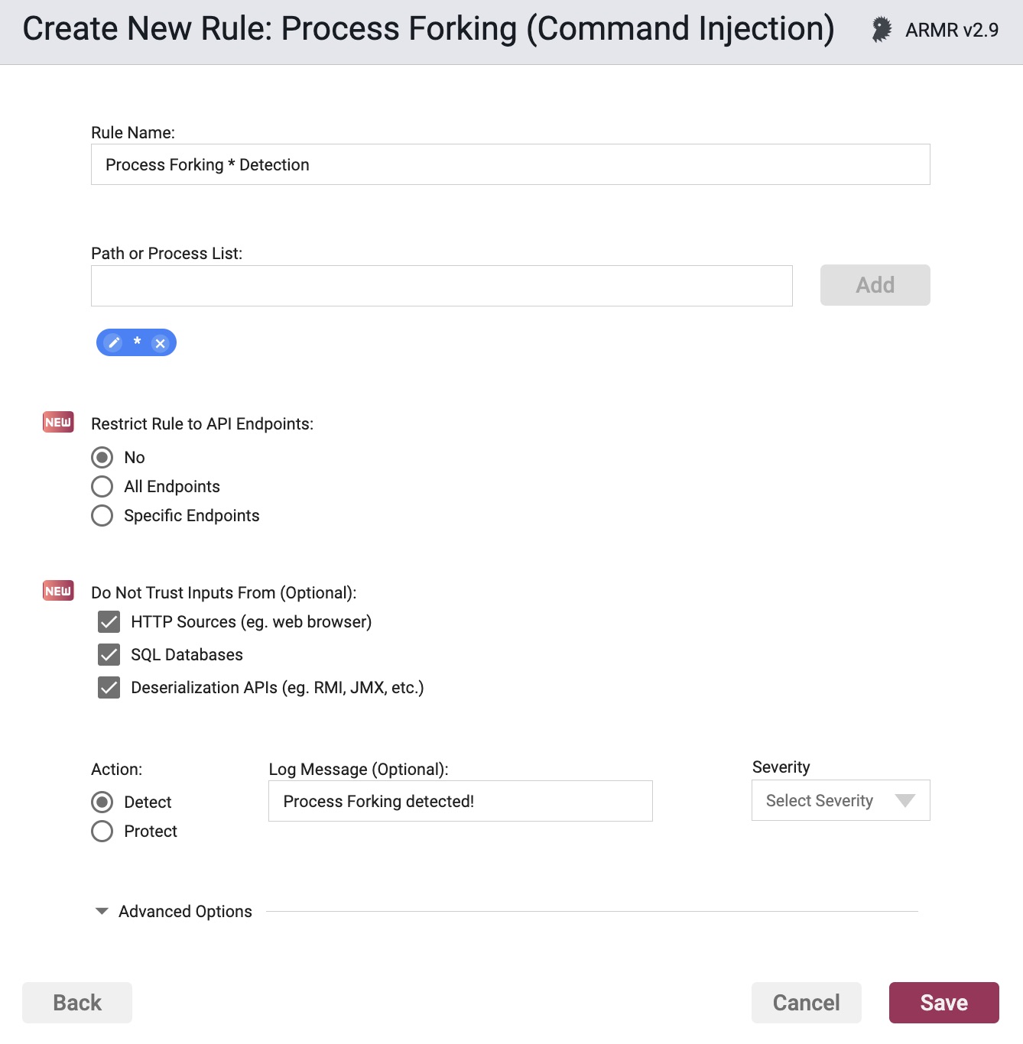Select No for API endpoint restriction
Viewport: 1023px width, 1044px height.
[x=102, y=458]
